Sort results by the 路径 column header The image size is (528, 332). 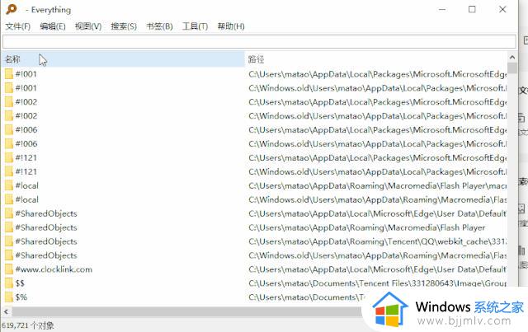[376, 59]
